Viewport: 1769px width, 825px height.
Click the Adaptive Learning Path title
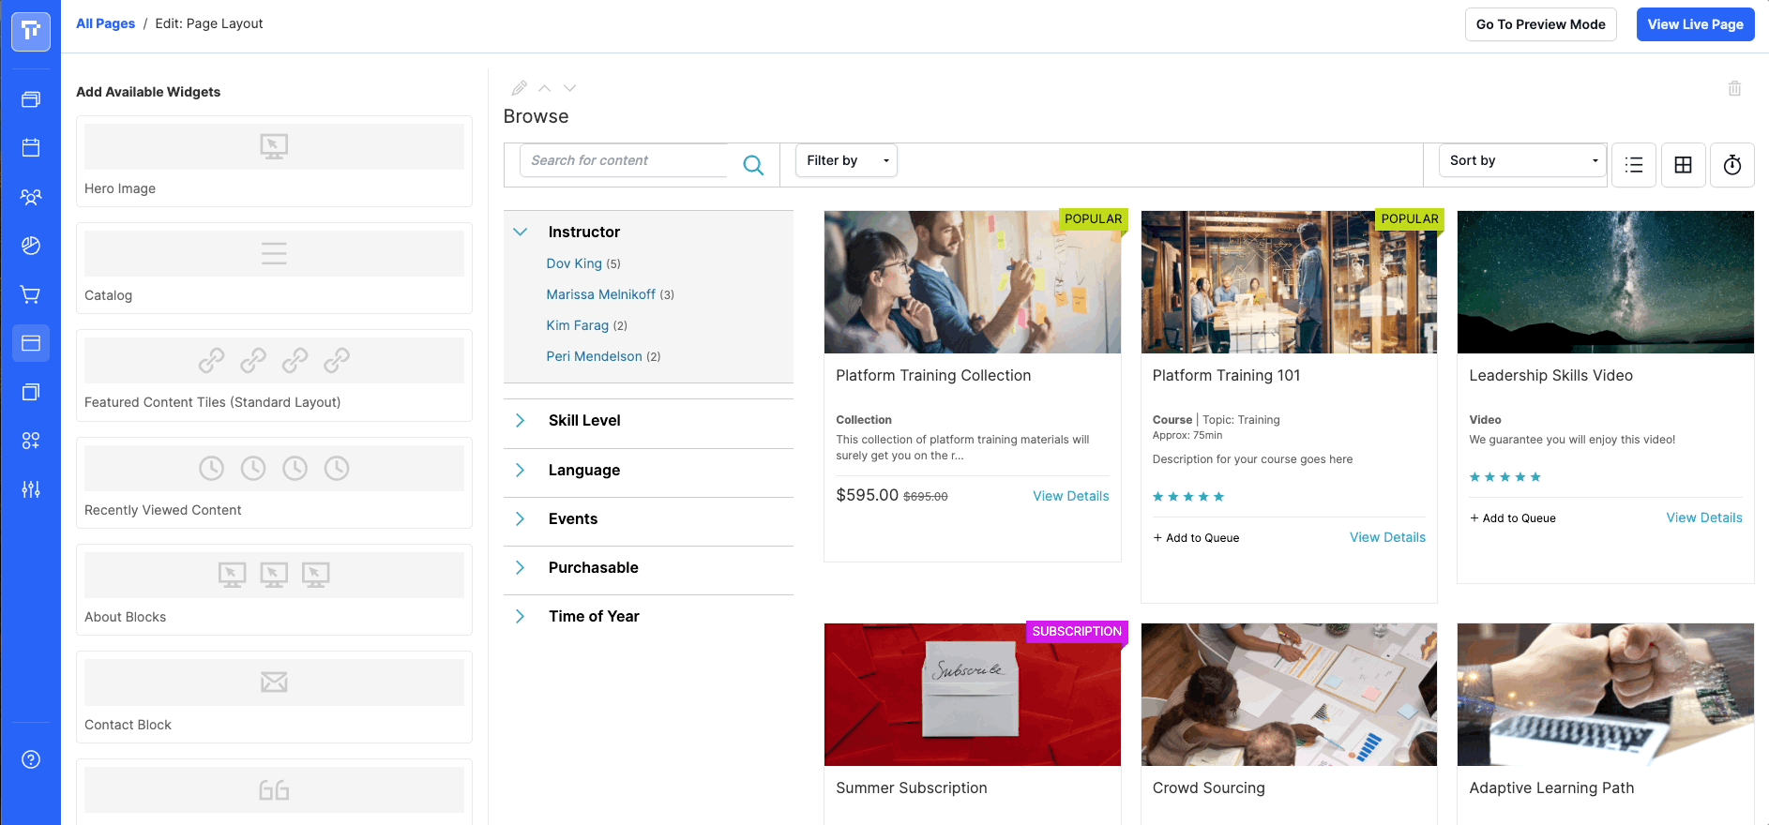[x=1551, y=787]
